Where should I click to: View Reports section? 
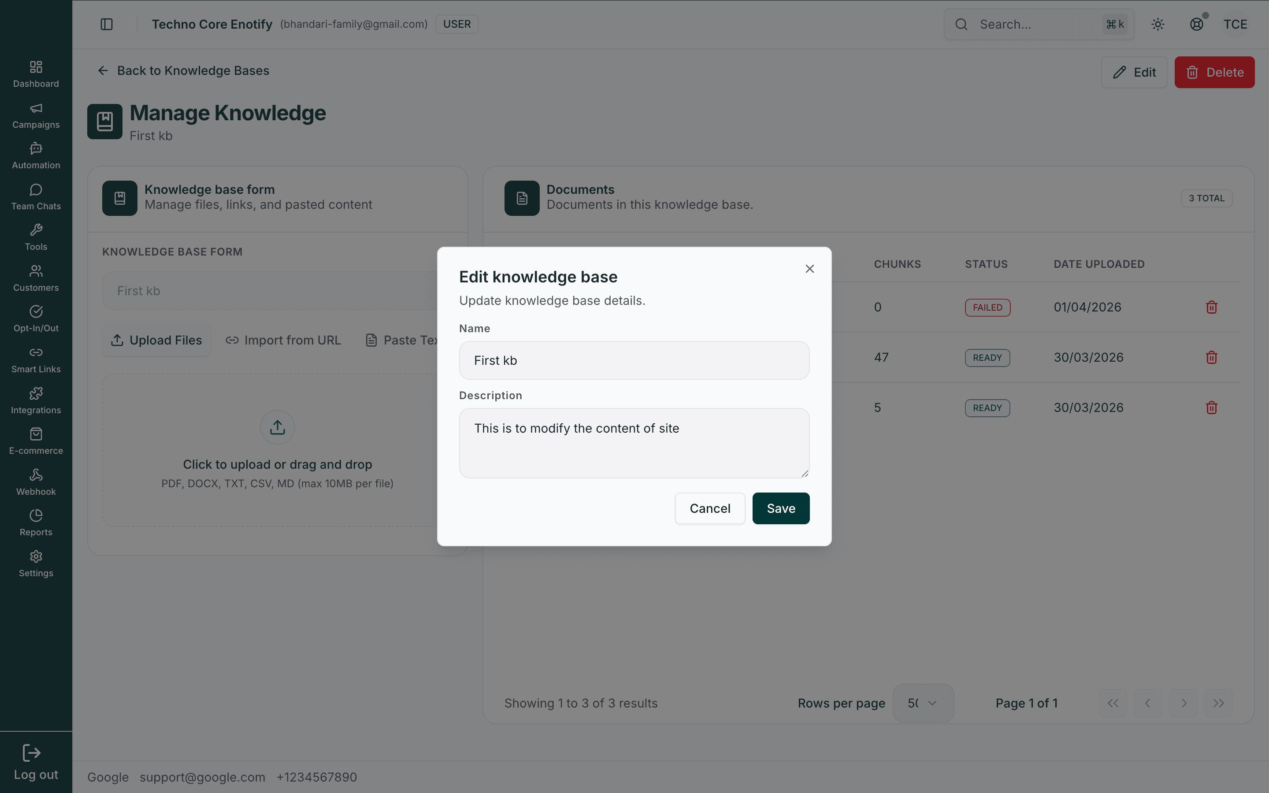[x=36, y=523]
